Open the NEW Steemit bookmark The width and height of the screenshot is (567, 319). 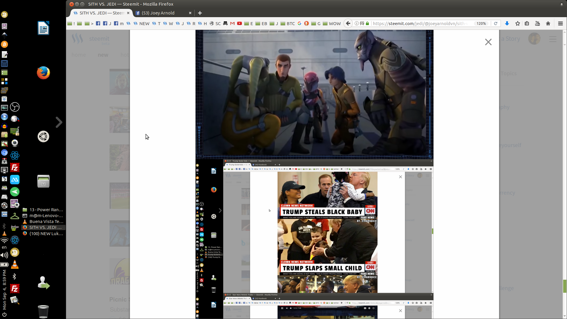141,24
